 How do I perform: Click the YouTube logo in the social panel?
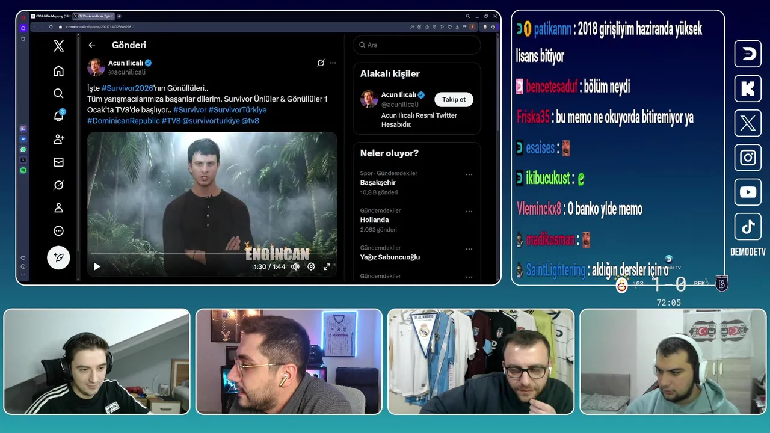pyautogui.click(x=748, y=192)
